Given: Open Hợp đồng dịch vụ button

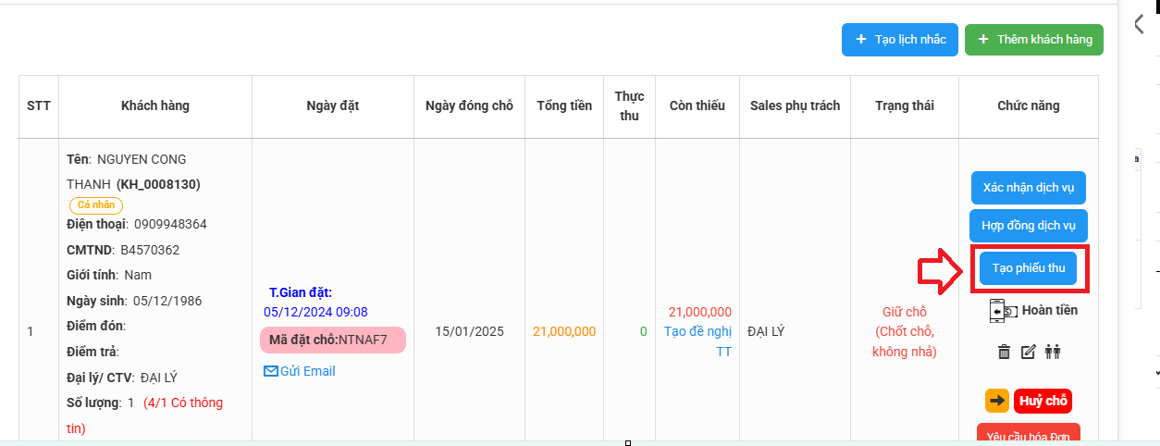Looking at the screenshot, I should (x=1029, y=226).
